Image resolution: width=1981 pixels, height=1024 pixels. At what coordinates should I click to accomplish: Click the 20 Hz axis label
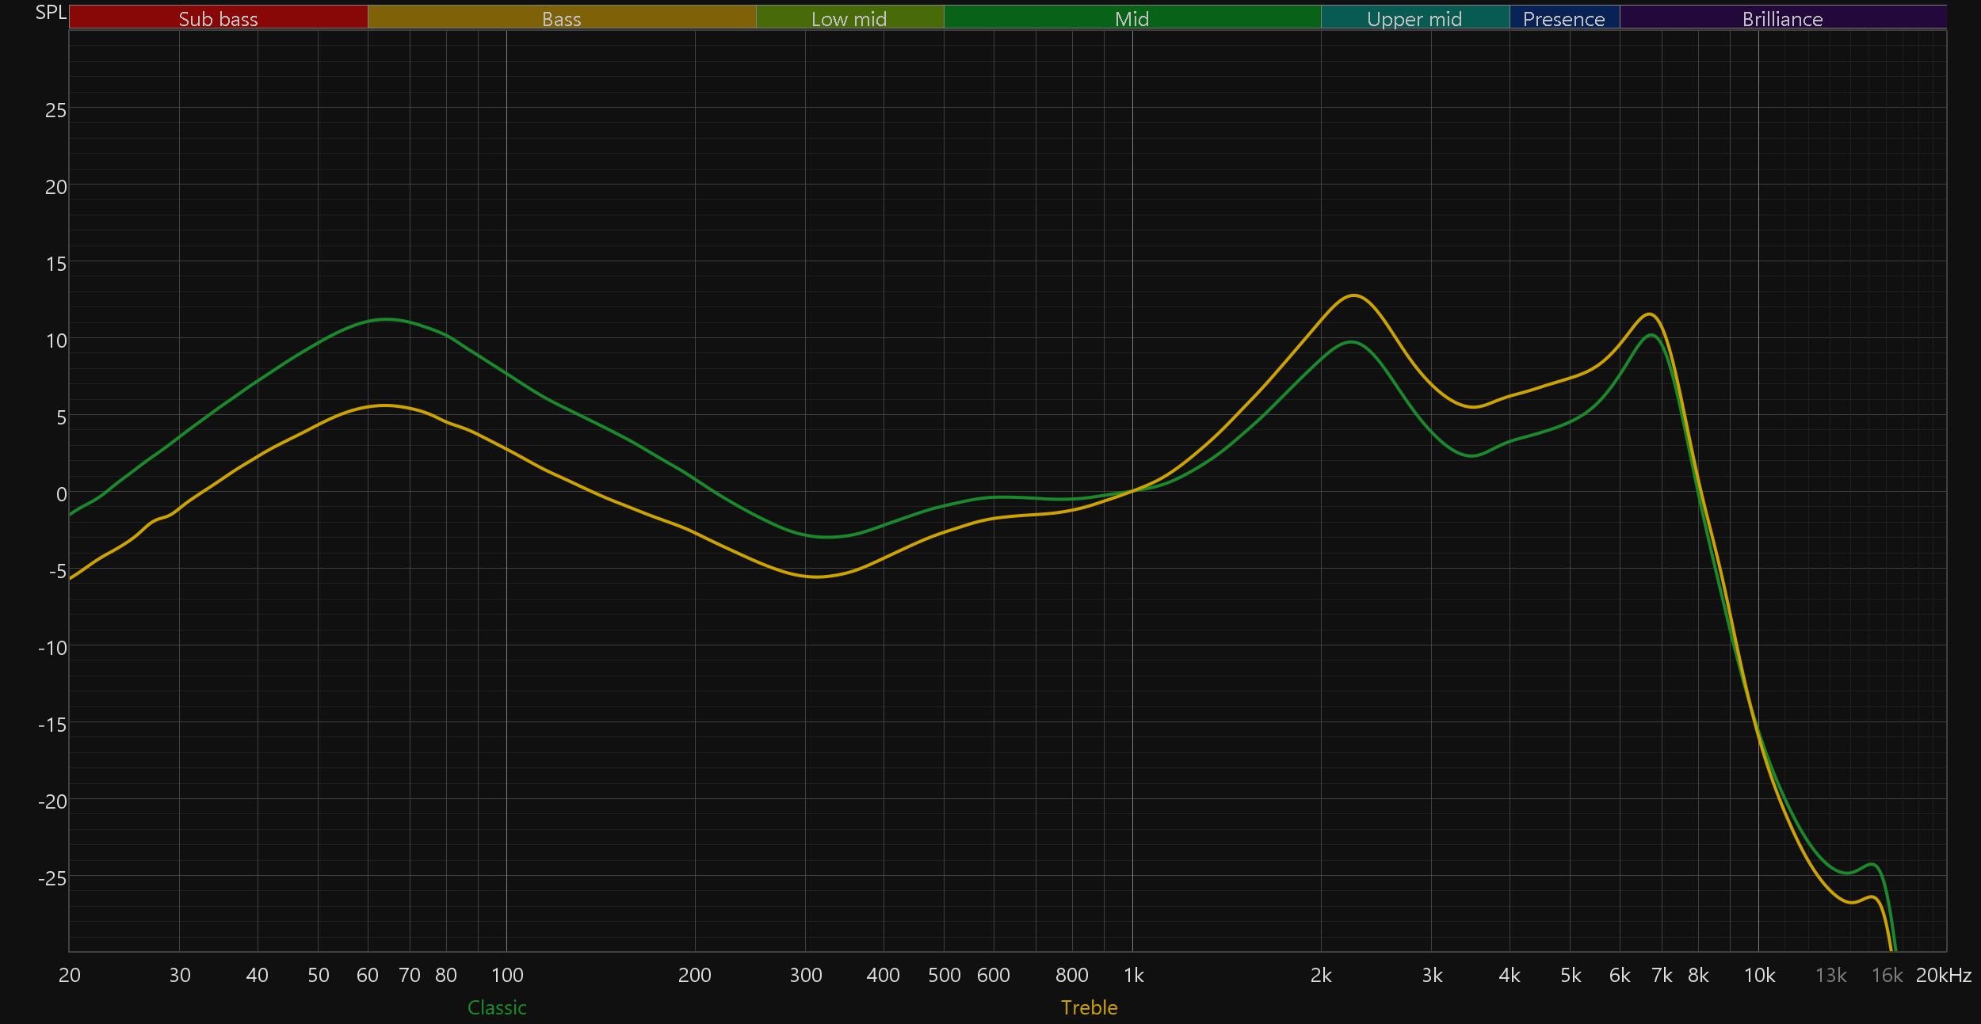pos(70,975)
